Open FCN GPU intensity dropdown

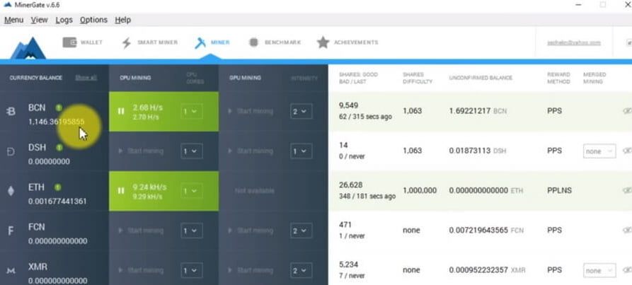(301, 231)
